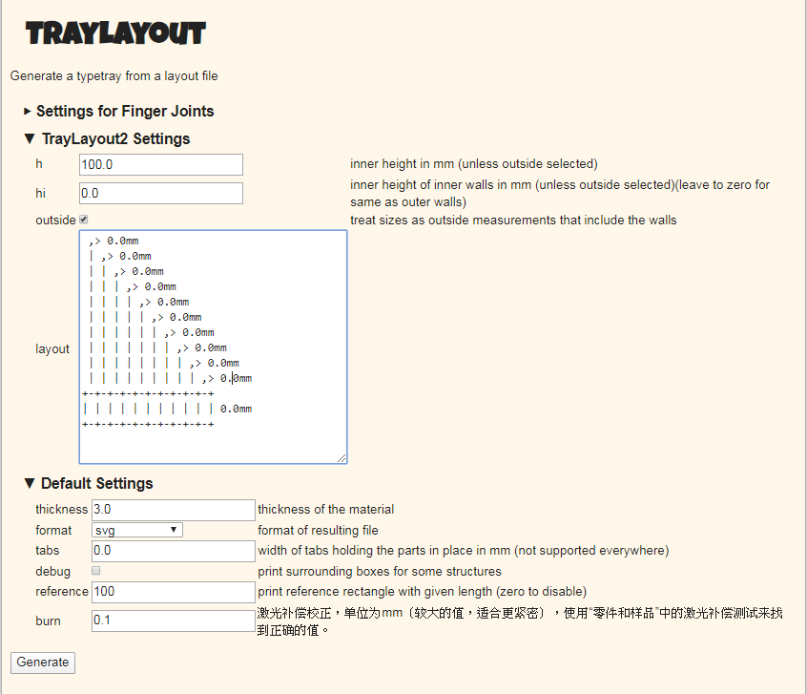
Task: Open the format svg dropdown
Action: (137, 530)
